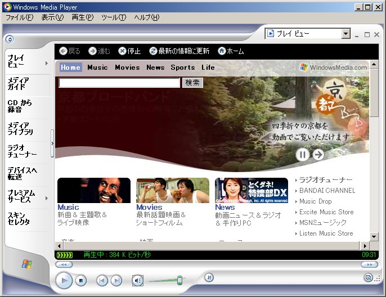The height and width of the screenshot is (297, 386).
Task: Open the プレイ ビュー dropdown list
Action: 346,34
